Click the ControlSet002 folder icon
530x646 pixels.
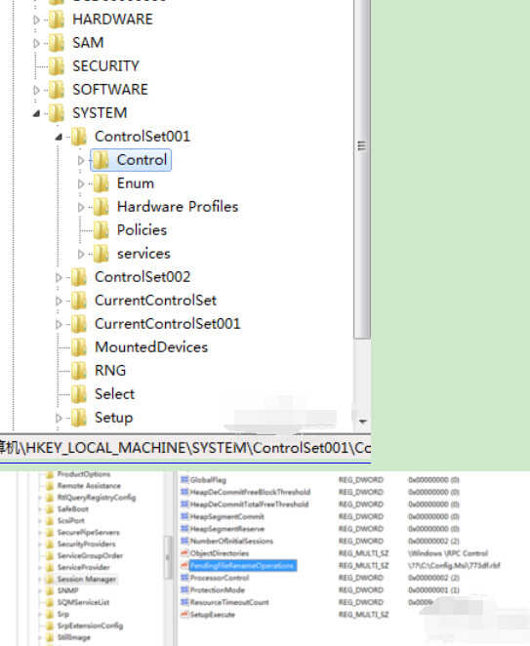click(79, 277)
